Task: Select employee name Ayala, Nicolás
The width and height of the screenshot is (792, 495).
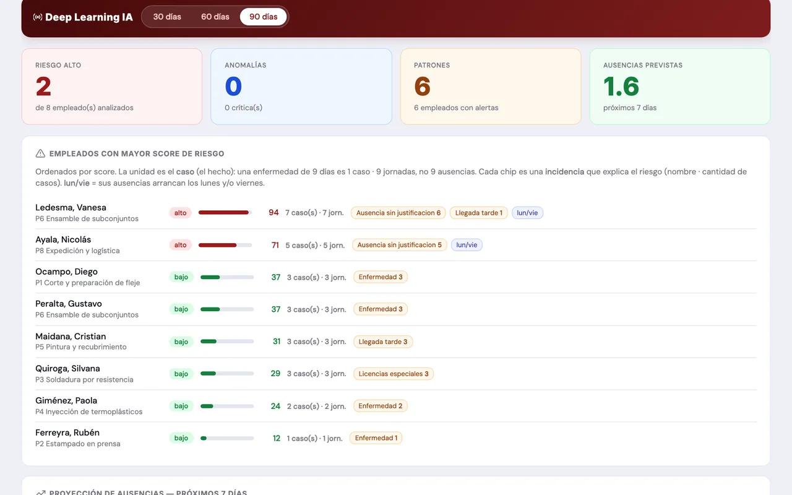Action: 63,239
